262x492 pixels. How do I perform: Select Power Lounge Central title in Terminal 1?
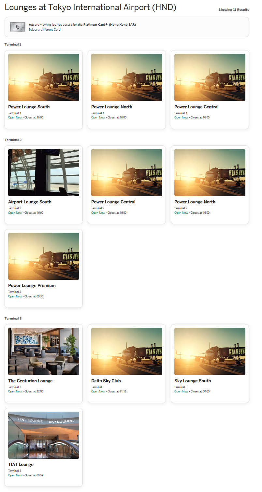tap(196, 107)
